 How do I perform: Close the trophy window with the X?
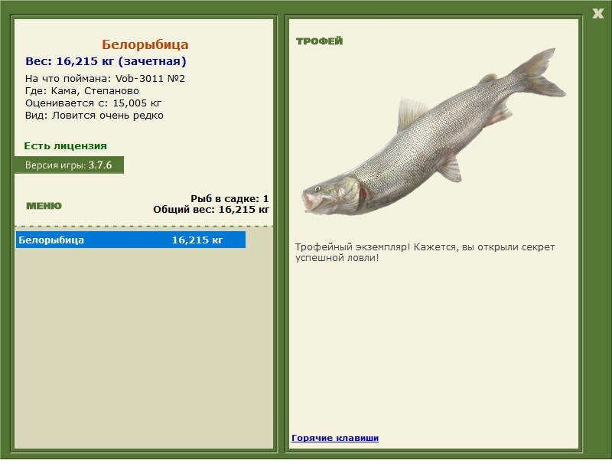[x=597, y=14]
